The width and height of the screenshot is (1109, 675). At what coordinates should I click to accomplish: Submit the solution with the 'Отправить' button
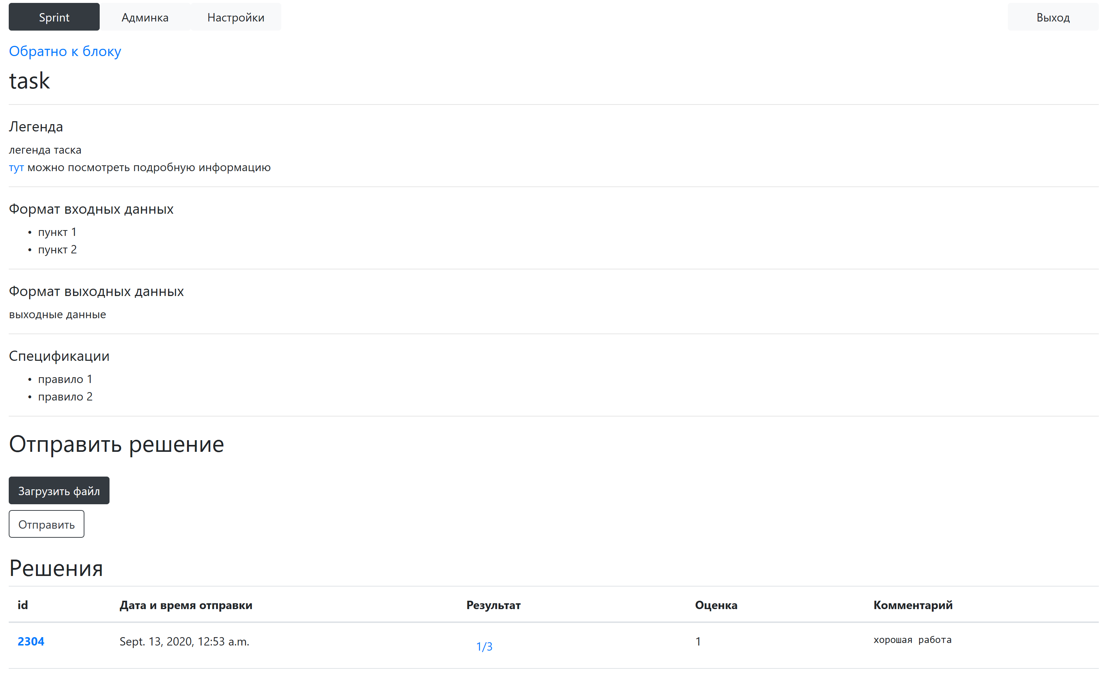(46, 524)
